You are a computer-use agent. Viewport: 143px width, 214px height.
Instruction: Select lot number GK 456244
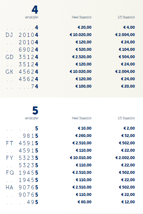click(22, 72)
